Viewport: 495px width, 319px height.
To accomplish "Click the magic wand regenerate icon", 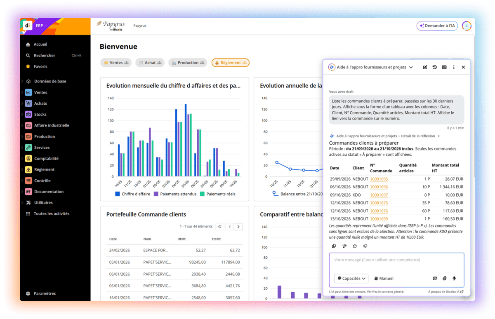I will pyautogui.click(x=344, y=246).
